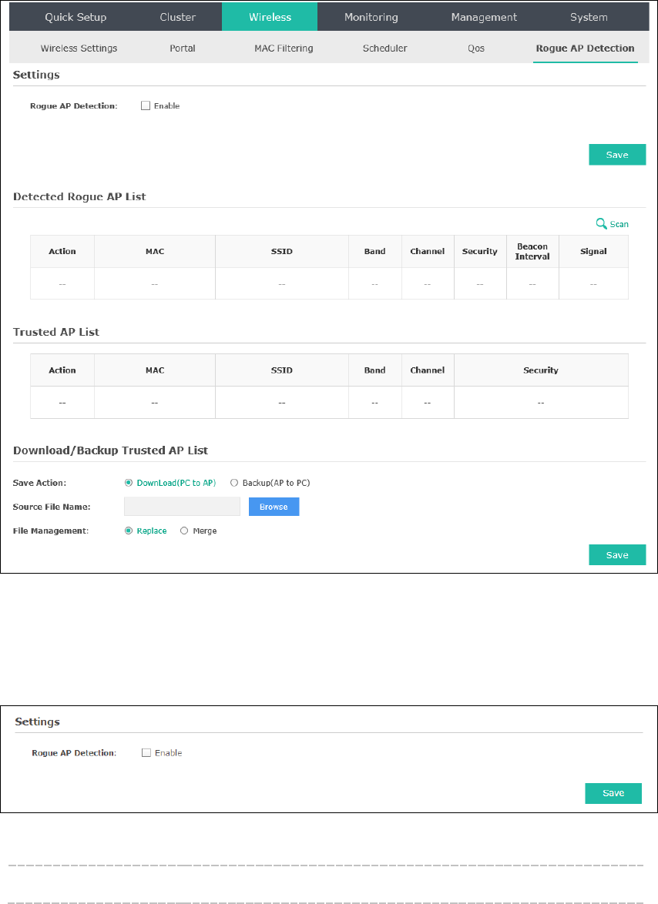Viewport: 658px width, 904px height.
Task: Open the Monitoring tab
Action: point(371,17)
